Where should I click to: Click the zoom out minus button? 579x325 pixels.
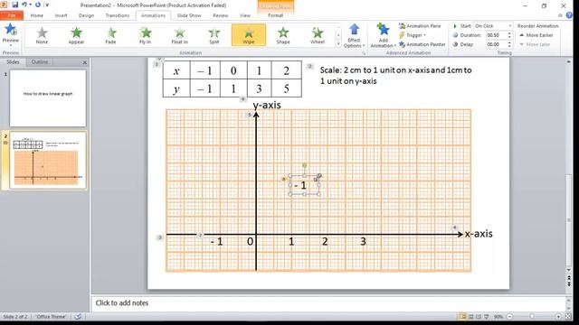click(x=509, y=317)
